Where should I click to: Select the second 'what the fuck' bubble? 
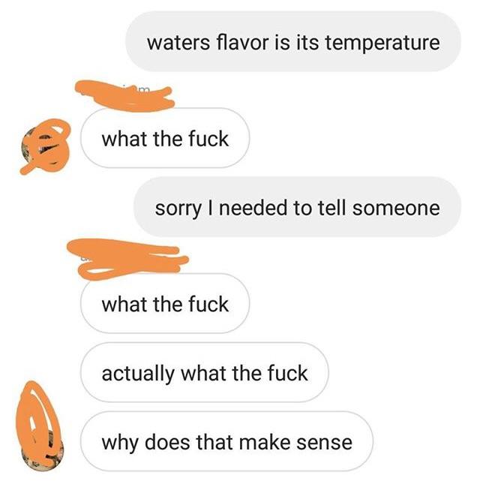pos(165,303)
